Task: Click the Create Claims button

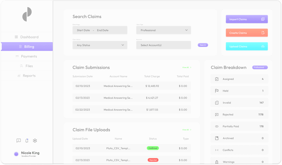Action: pos(247,33)
